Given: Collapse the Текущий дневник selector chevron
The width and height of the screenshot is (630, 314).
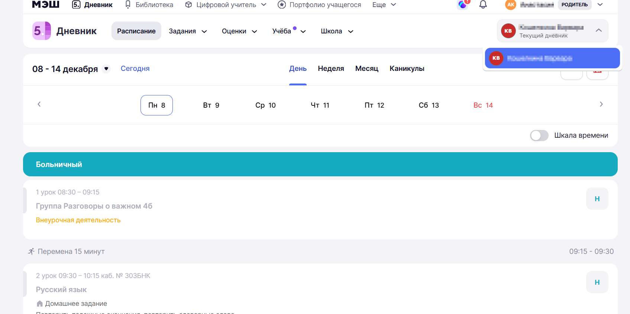Looking at the screenshot, I should (599, 30).
